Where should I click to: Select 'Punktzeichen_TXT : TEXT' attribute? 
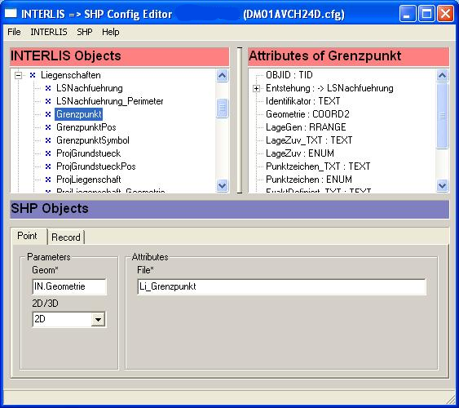point(318,166)
